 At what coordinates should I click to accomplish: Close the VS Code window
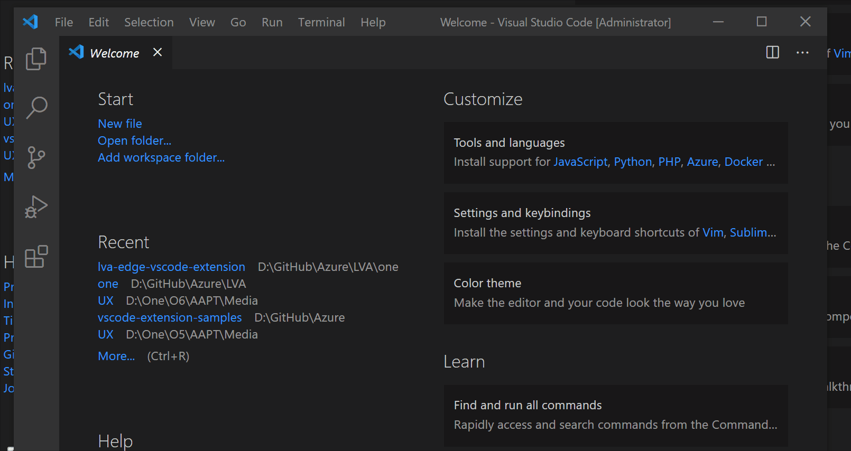coord(805,22)
